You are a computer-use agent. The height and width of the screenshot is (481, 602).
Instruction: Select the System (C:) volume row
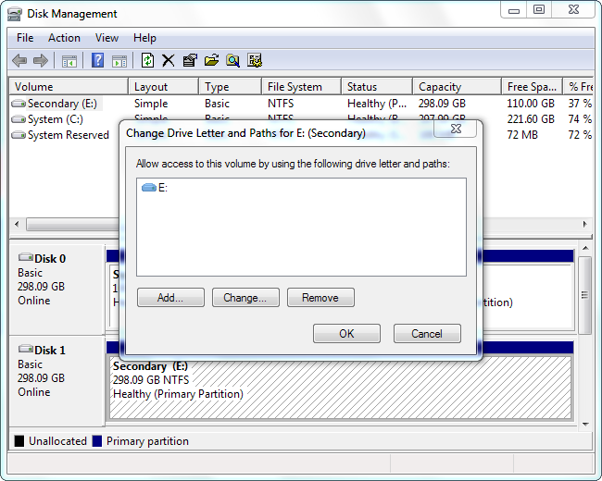coord(301,119)
